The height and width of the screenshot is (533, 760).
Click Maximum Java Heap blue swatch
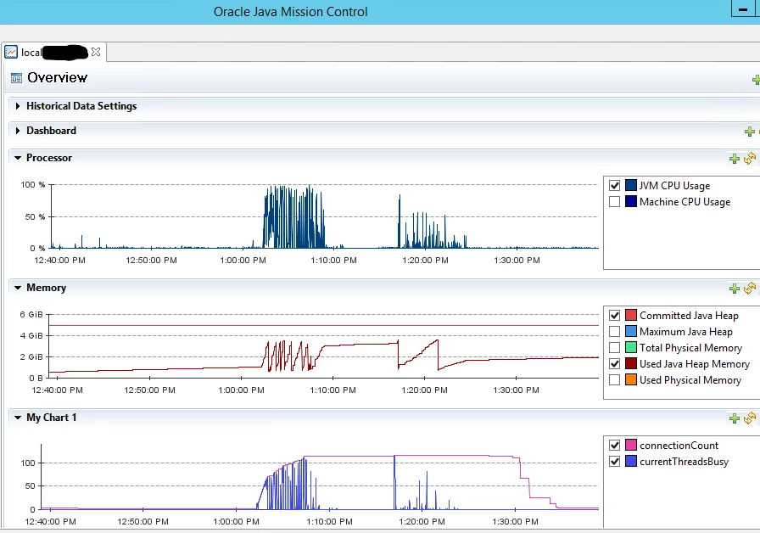(x=630, y=331)
